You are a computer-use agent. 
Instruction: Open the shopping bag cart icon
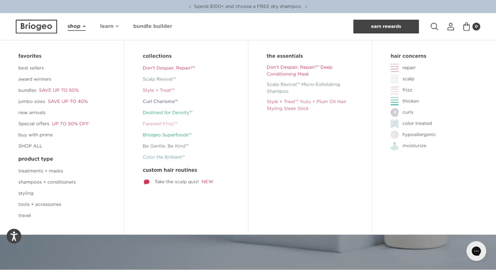(467, 27)
